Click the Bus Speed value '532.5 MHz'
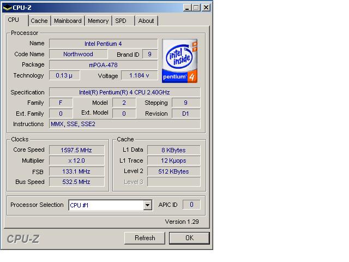The width and height of the screenshot is (349, 262). [x=76, y=182]
